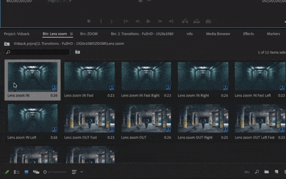The height and width of the screenshot is (179, 286).
Task: Click the Mark In bracket icon
Action: coord(101,21)
